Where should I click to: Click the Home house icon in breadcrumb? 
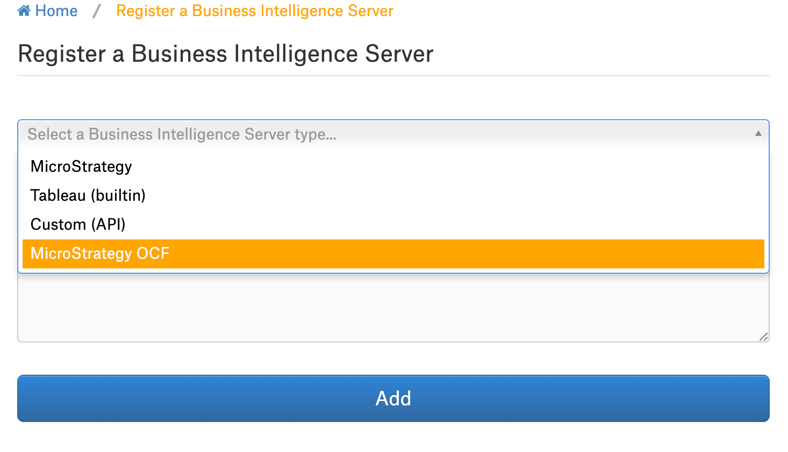click(x=24, y=11)
